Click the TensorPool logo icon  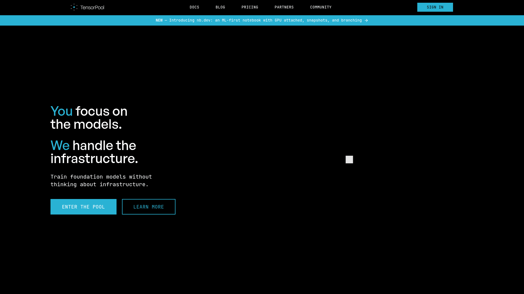click(74, 7)
